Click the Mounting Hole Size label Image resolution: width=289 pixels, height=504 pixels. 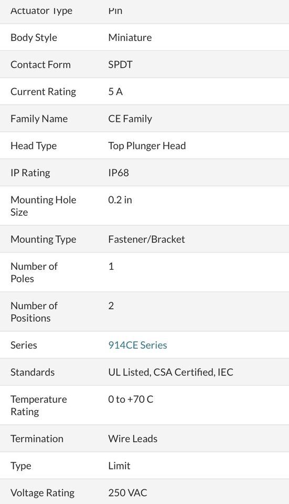[x=44, y=206]
